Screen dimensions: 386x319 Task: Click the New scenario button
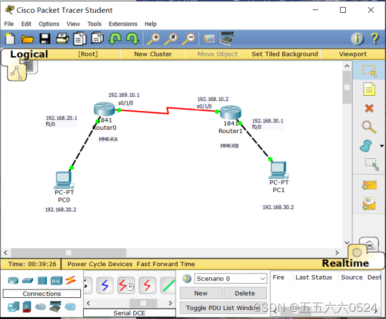201,293
